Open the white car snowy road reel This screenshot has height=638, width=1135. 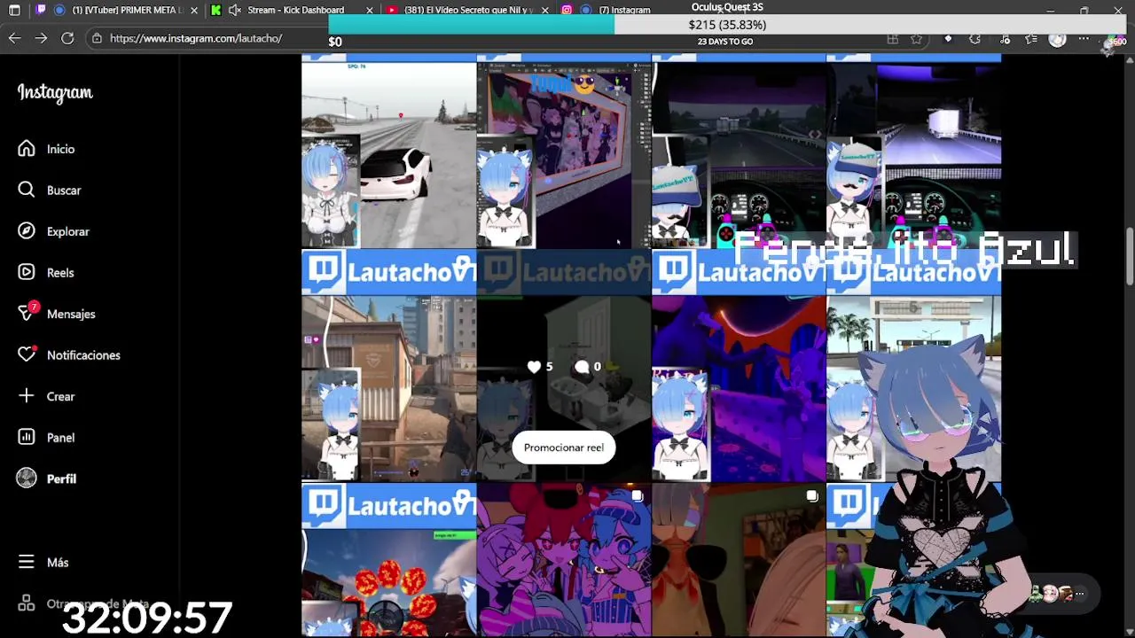coord(388,156)
